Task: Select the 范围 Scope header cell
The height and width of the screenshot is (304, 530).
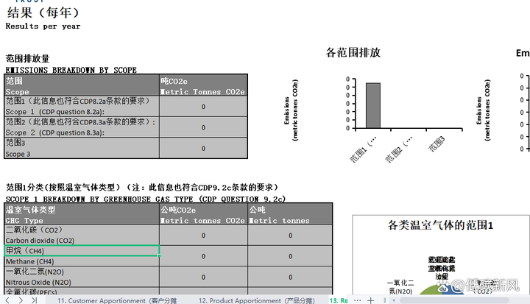Action: (82, 86)
